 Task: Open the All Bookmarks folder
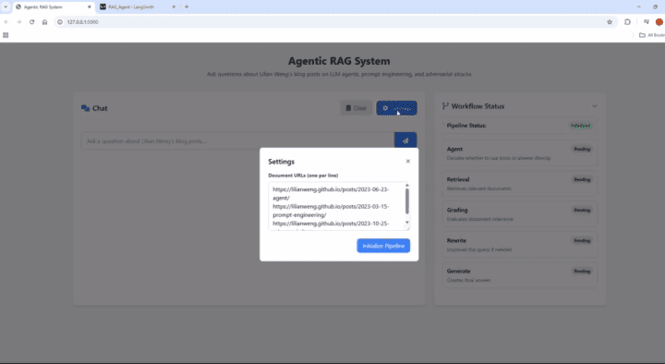coord(652,35)
